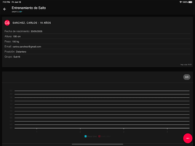Tap the Wi-Fi status icon
Image resolution: width=195 pixels, height=146 pixels.
pos(181,2)
